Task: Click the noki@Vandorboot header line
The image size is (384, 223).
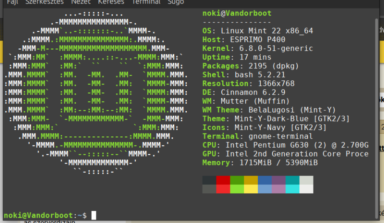Action: click(237, 13)
